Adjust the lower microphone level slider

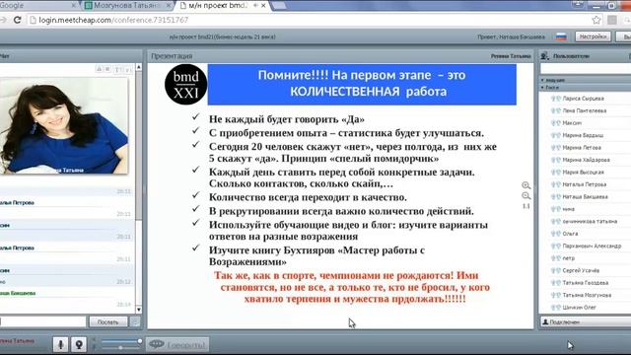click(x=120, y=347)
